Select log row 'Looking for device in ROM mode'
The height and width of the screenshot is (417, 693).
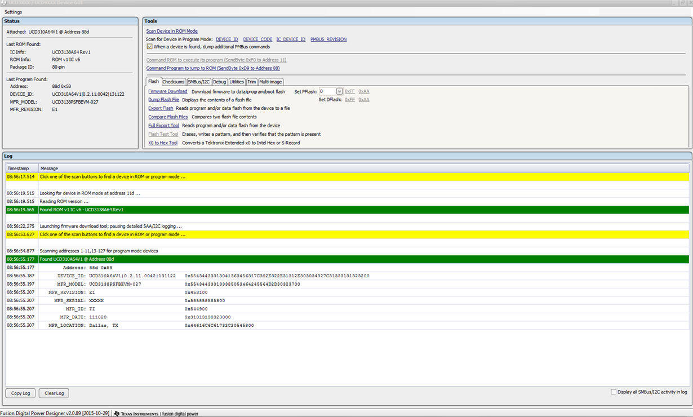click(347, 193)
